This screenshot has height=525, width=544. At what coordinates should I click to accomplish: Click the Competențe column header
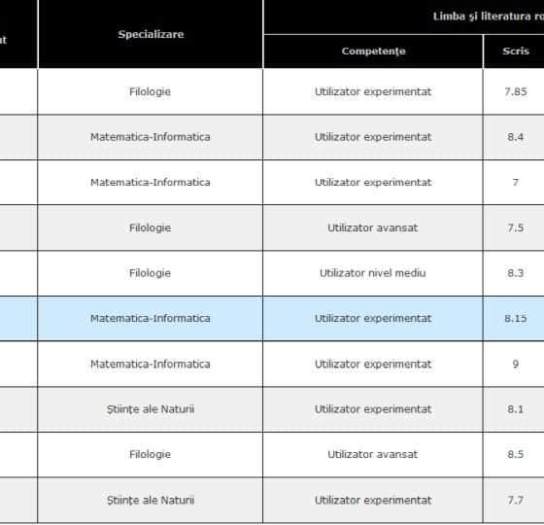373,51
